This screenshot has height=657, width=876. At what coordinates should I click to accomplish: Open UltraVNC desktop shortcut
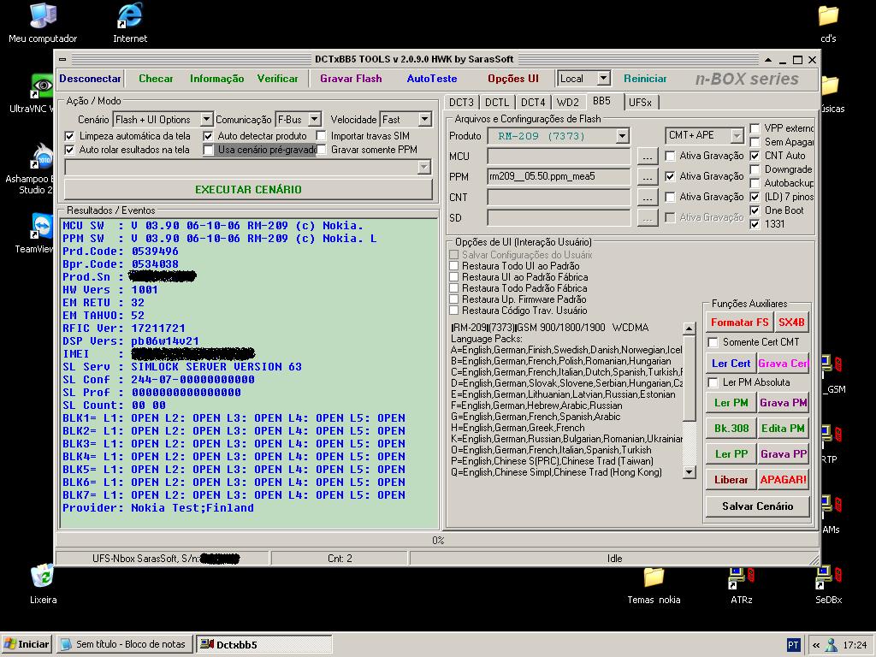(x=43, y=92)
